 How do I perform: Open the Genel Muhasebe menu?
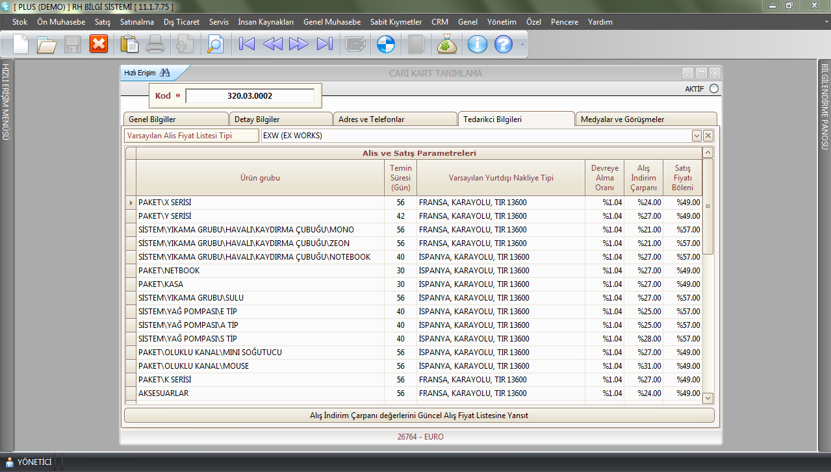coord(331,22)
